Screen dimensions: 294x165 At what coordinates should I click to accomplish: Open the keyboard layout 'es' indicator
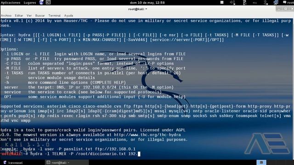tap(254, 3)
